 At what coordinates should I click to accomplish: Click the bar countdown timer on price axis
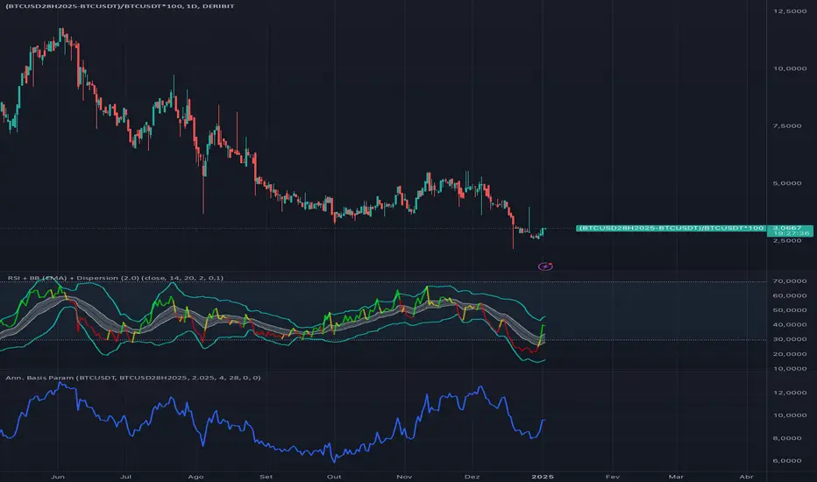[782, 235]
